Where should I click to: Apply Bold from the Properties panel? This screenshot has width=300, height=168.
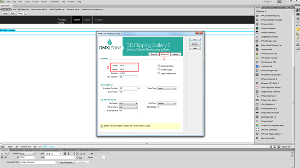pos(65,154)
